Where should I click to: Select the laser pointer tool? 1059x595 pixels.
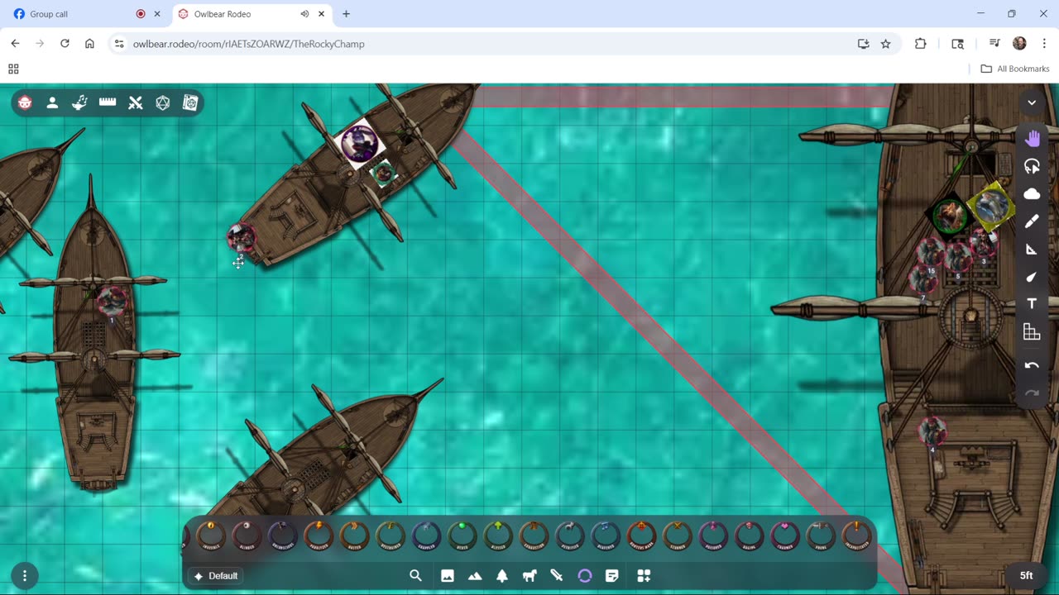pyautogui.click(x=1032, y=277)
